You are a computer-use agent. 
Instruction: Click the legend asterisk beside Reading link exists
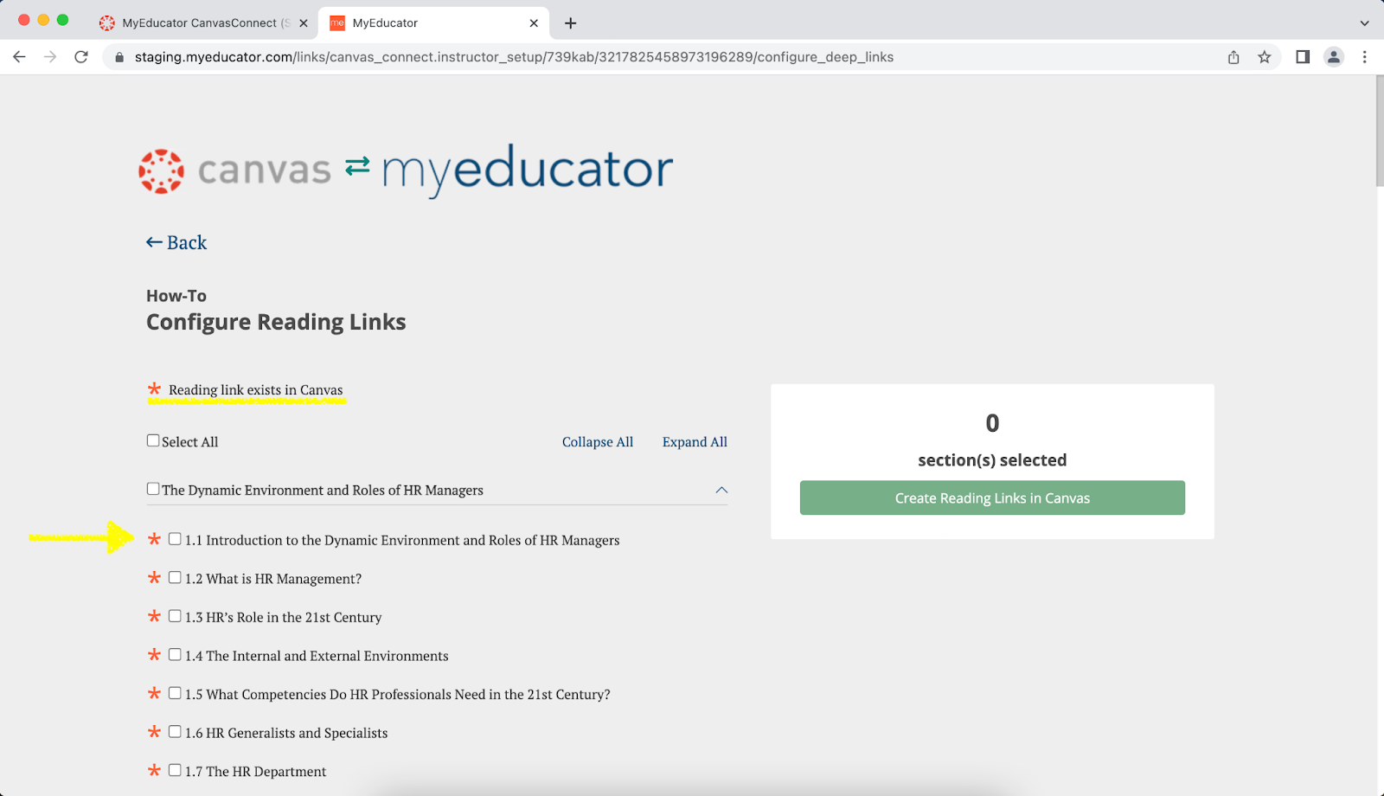click(x=154, y=389)
